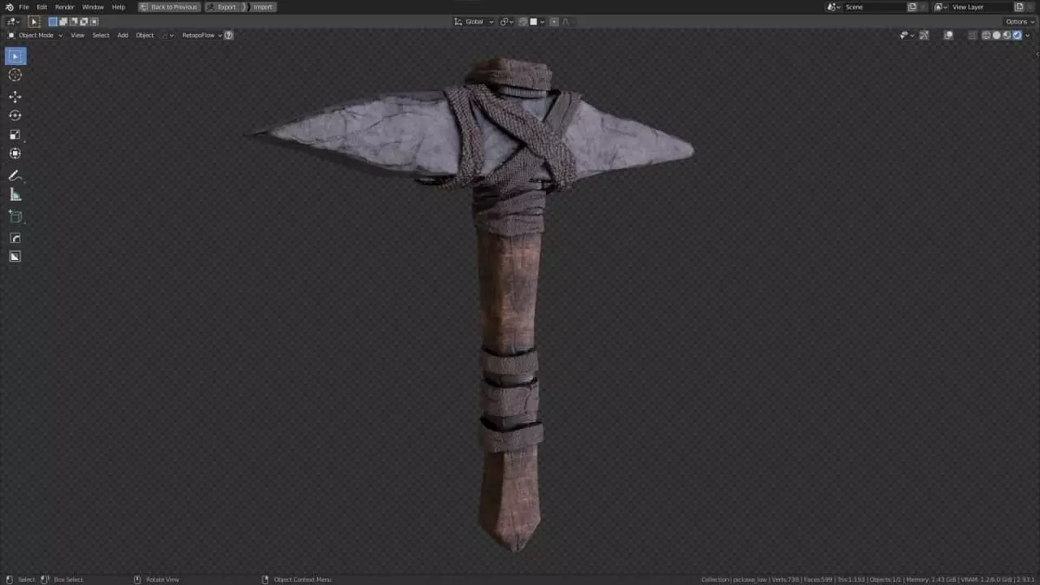The width and height of the screenshot is (1040, 585).
Task: Select the Add Cube tool
Action: [15, 216]
